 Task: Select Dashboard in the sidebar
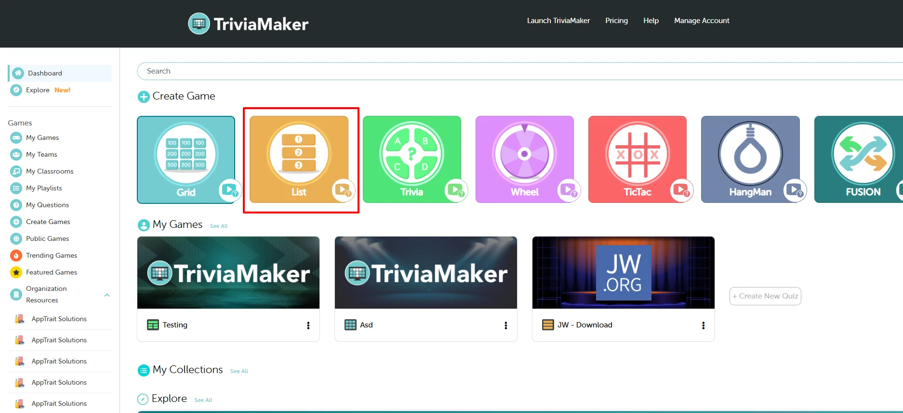[60, 73]
